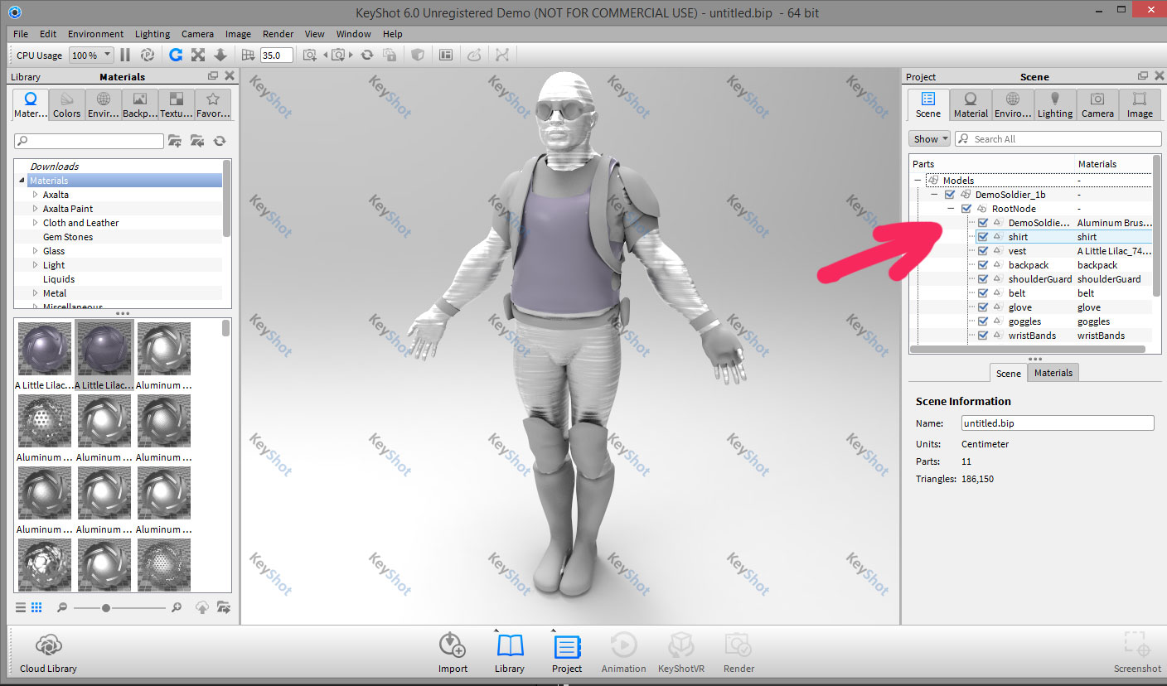Hide the shoulderGuard part via checkbox

click(x=983, y=279)
